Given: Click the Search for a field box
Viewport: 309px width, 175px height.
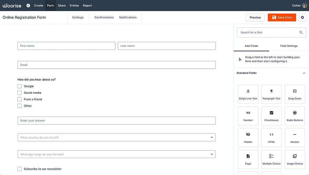Looking at the screenshot, I should click(272, 32).
